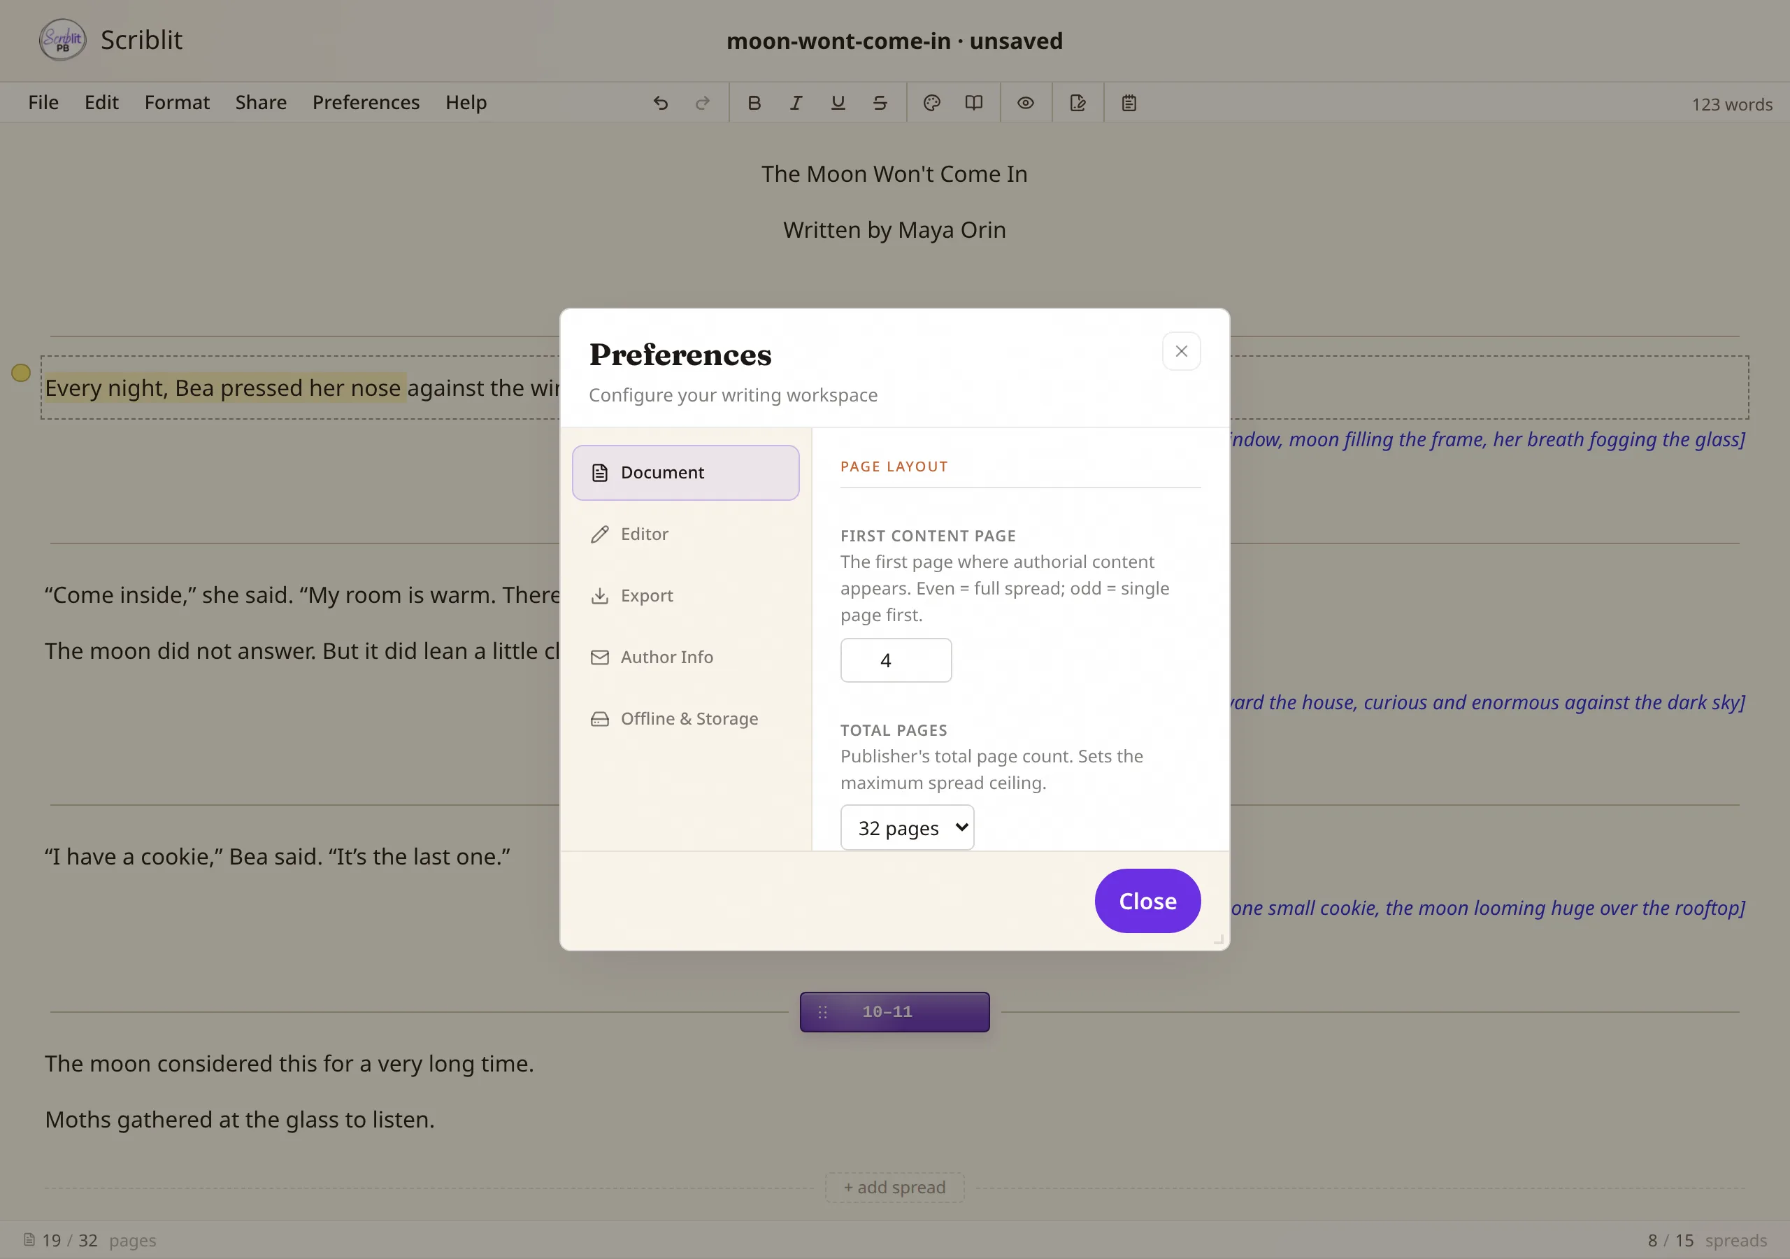Redo the last undone action
1790x1259 pixels.
(703, 103)
